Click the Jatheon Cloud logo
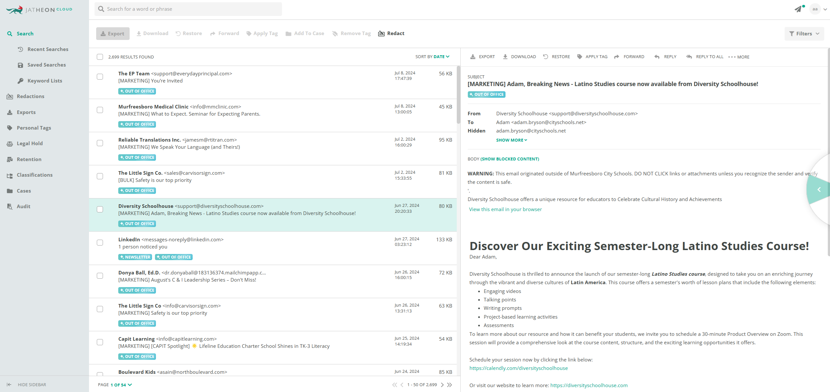Viewport: 830px width, 392px height. (39, 10)
